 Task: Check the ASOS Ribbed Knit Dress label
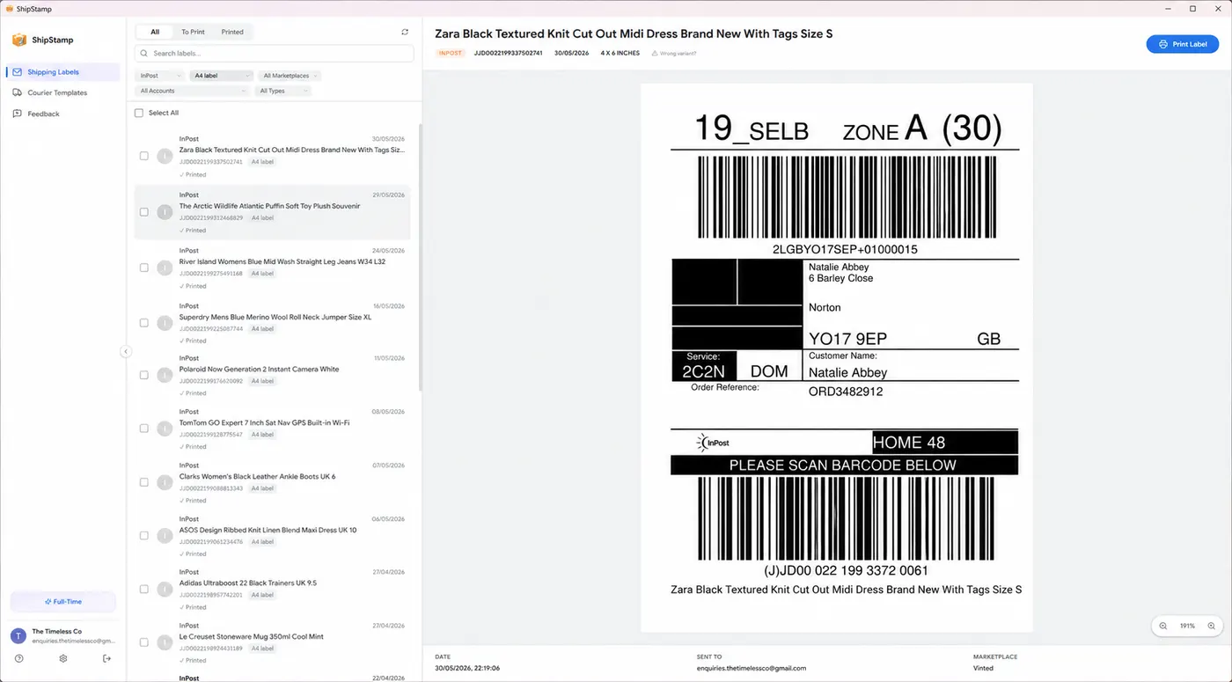[x=144, y=536]
